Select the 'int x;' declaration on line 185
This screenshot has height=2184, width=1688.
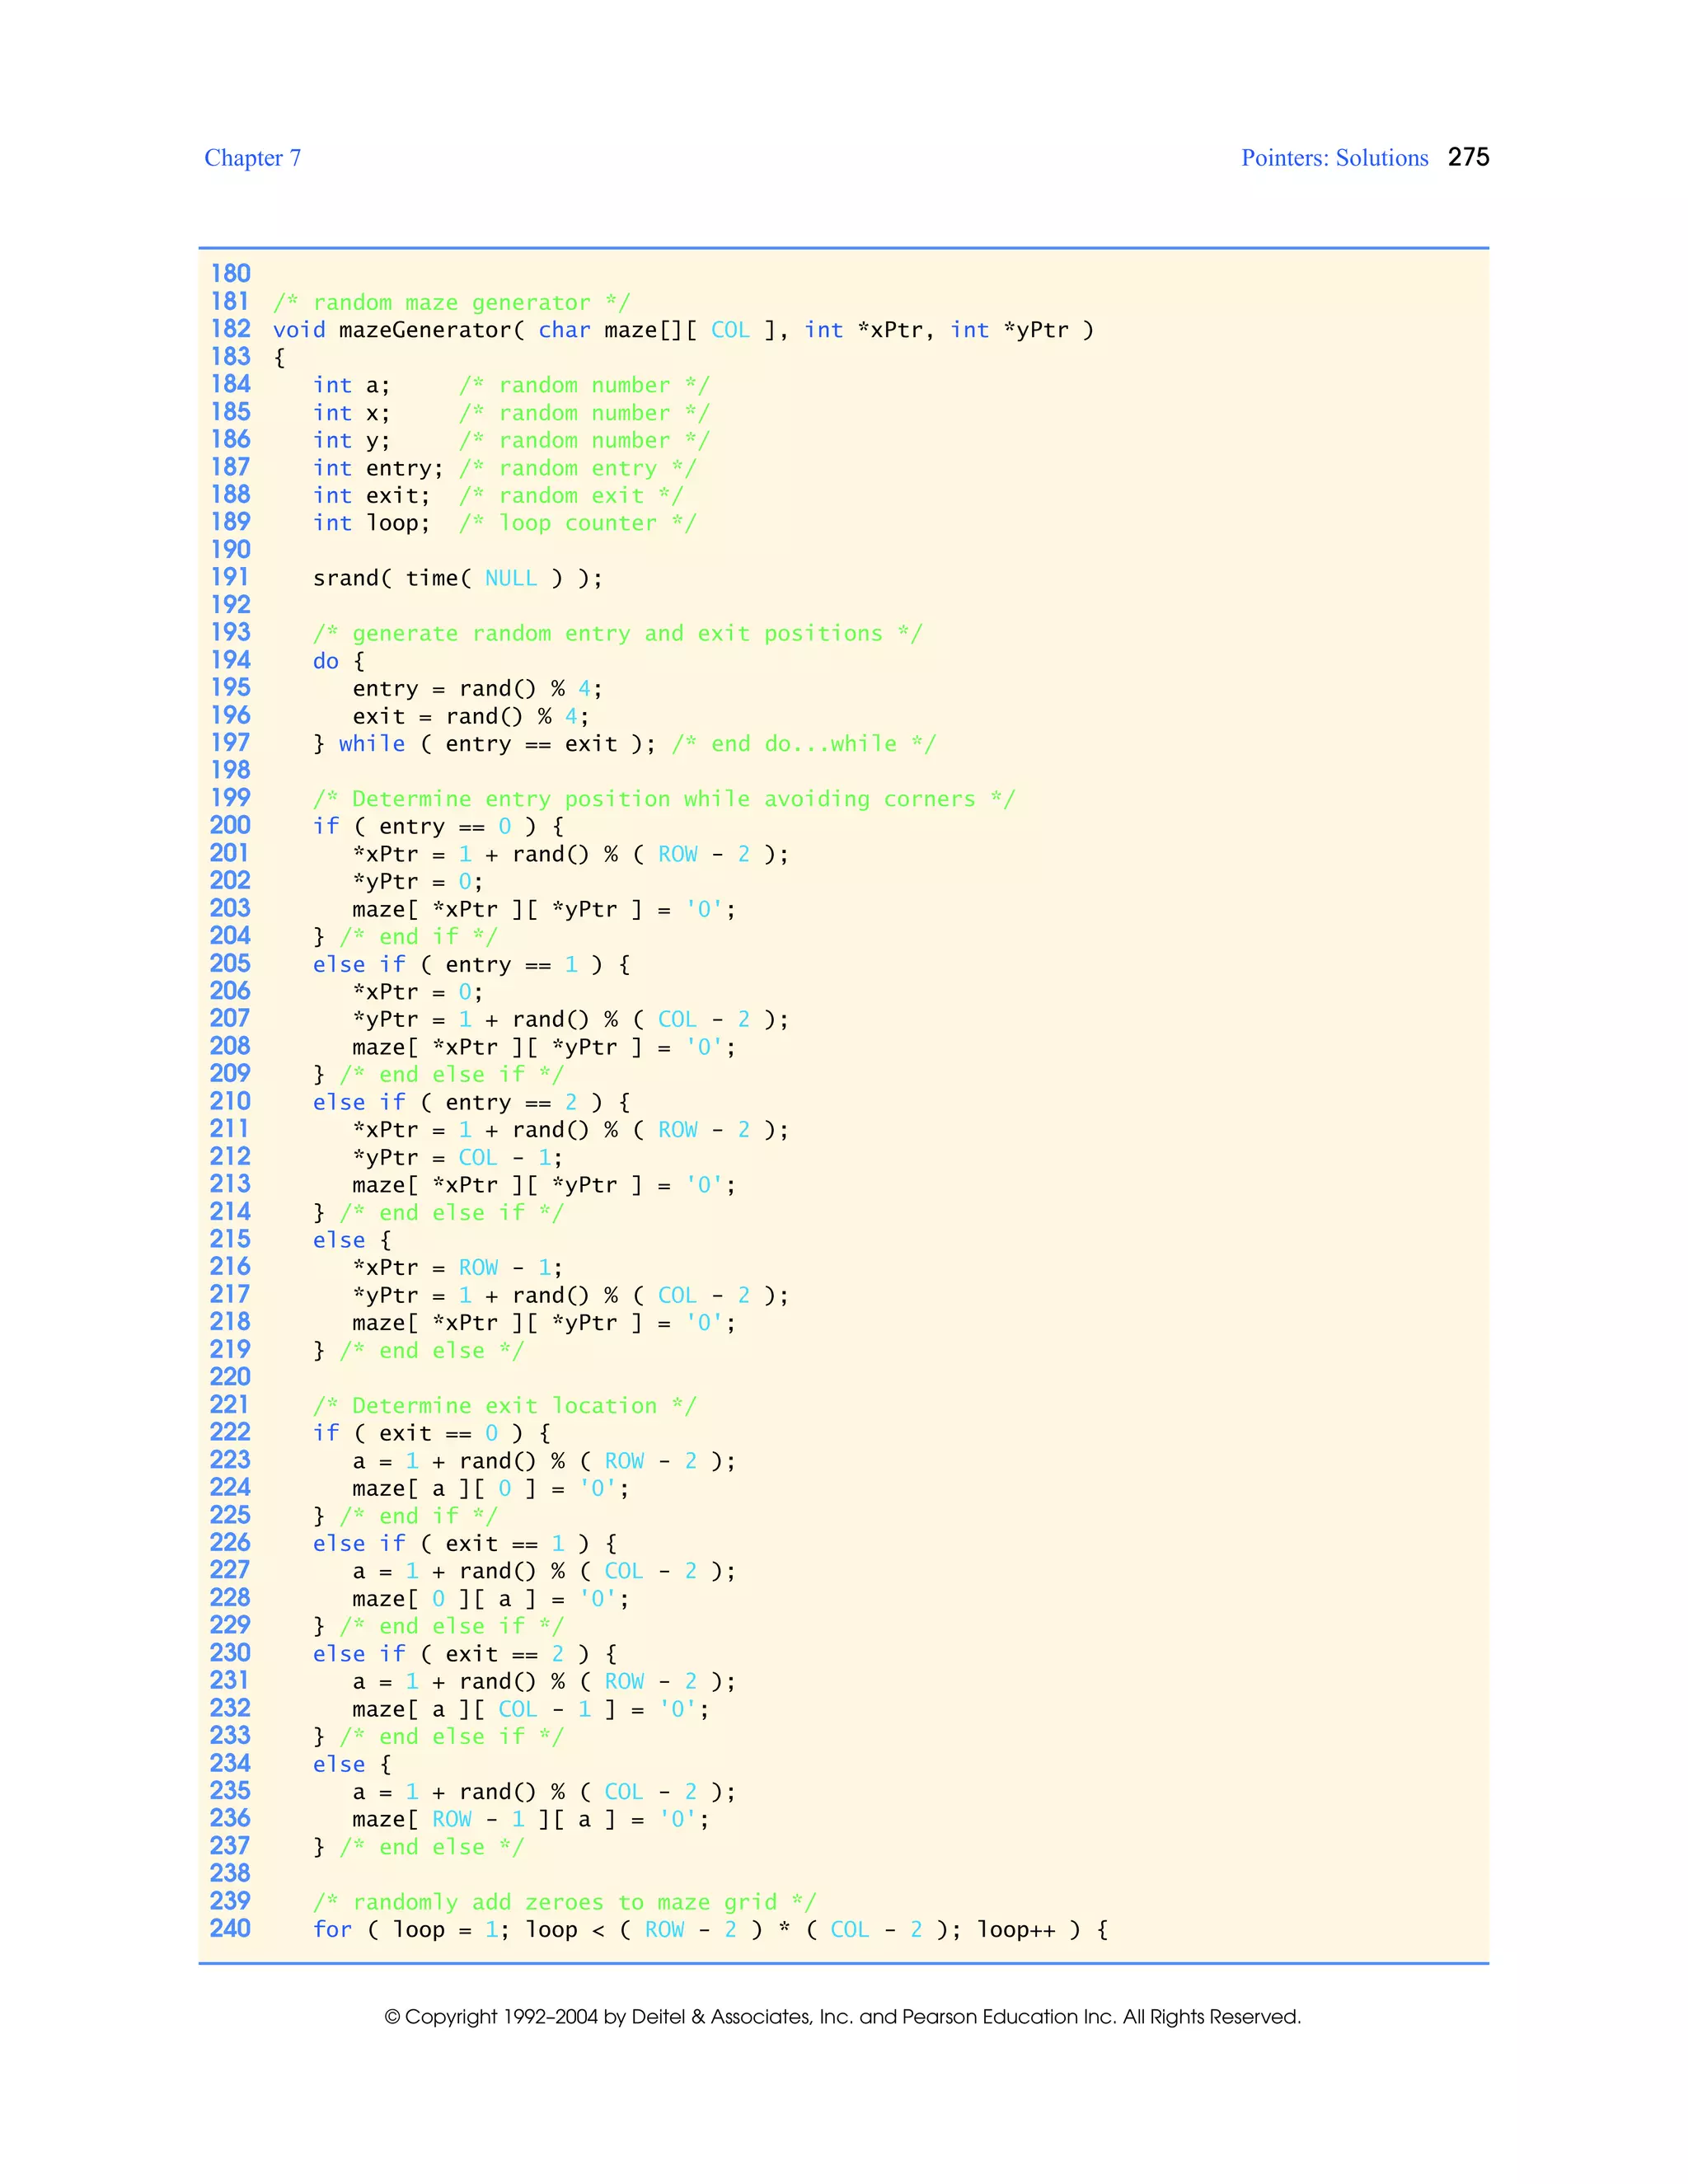(x=351, y=413)
